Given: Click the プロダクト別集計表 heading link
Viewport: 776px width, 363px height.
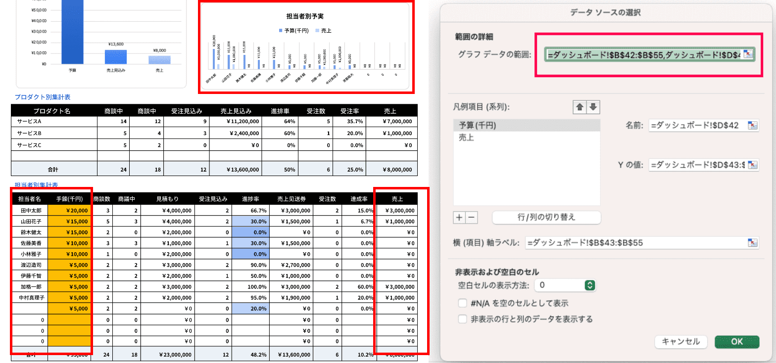Looking at the screenshot, I should point(43,97).
